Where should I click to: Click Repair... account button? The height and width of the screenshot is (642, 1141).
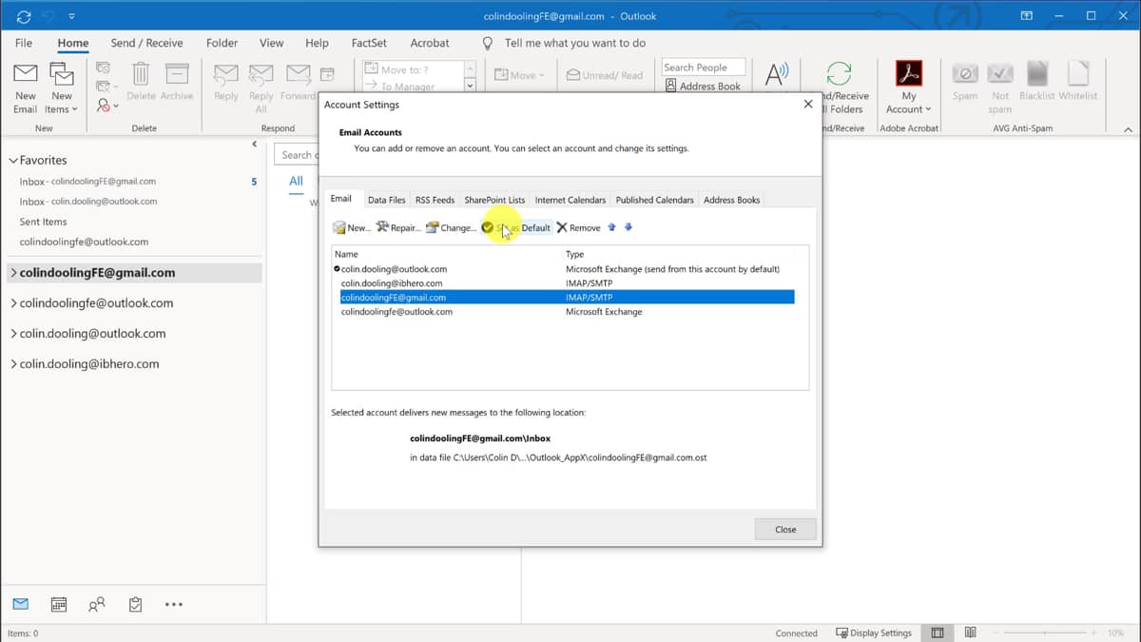tap(397, 227)
